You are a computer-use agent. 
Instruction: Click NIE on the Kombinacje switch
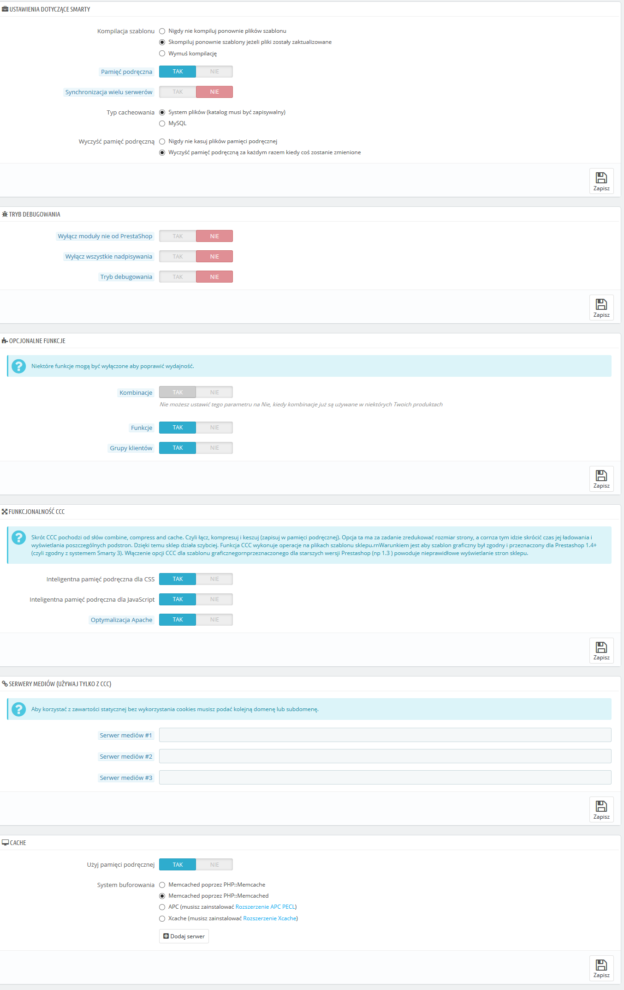coord(214,392)
